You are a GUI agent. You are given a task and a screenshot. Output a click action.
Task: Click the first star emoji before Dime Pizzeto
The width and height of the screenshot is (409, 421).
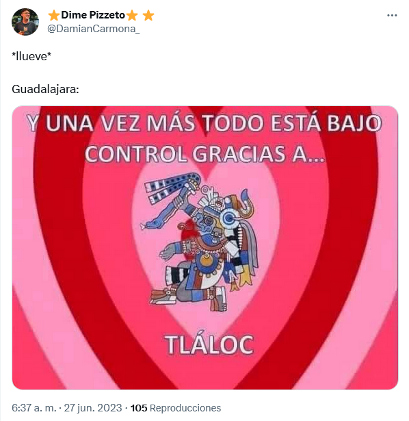(x=54, y=16)
